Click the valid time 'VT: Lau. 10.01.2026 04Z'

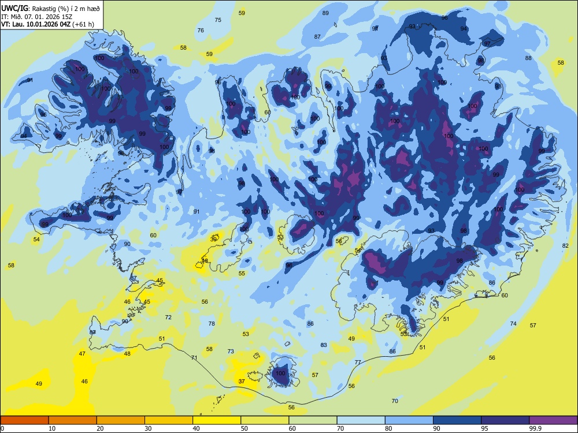[36, 24]
